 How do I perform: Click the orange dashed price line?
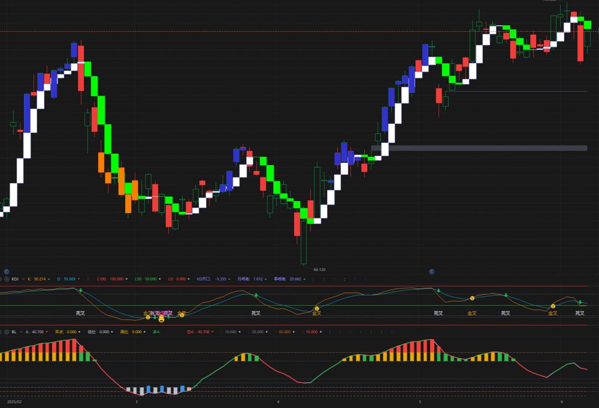click(240, 31)
